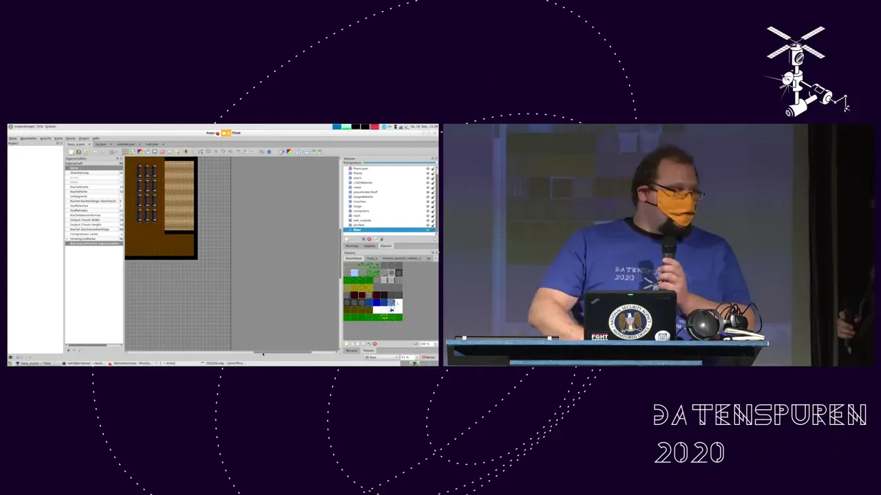Redo via the toolbar arrow icon
The height and width of the screenshot is (495, 881).
click(x=103, y=151)
